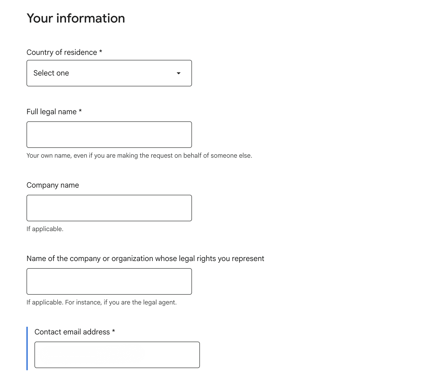Click the Contact email address label
The image size is (429, 371).
[x=72, y=332]
